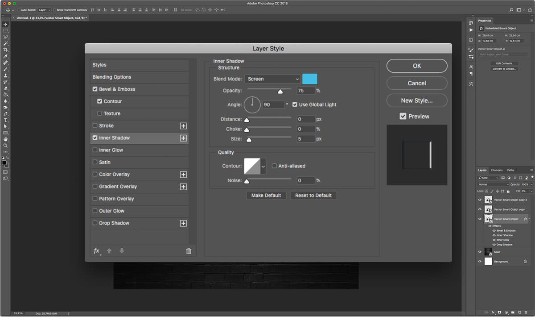Screen dimensions: 535x317
Task: Open the Properties panel tab
Action: (x=485, y=21)
